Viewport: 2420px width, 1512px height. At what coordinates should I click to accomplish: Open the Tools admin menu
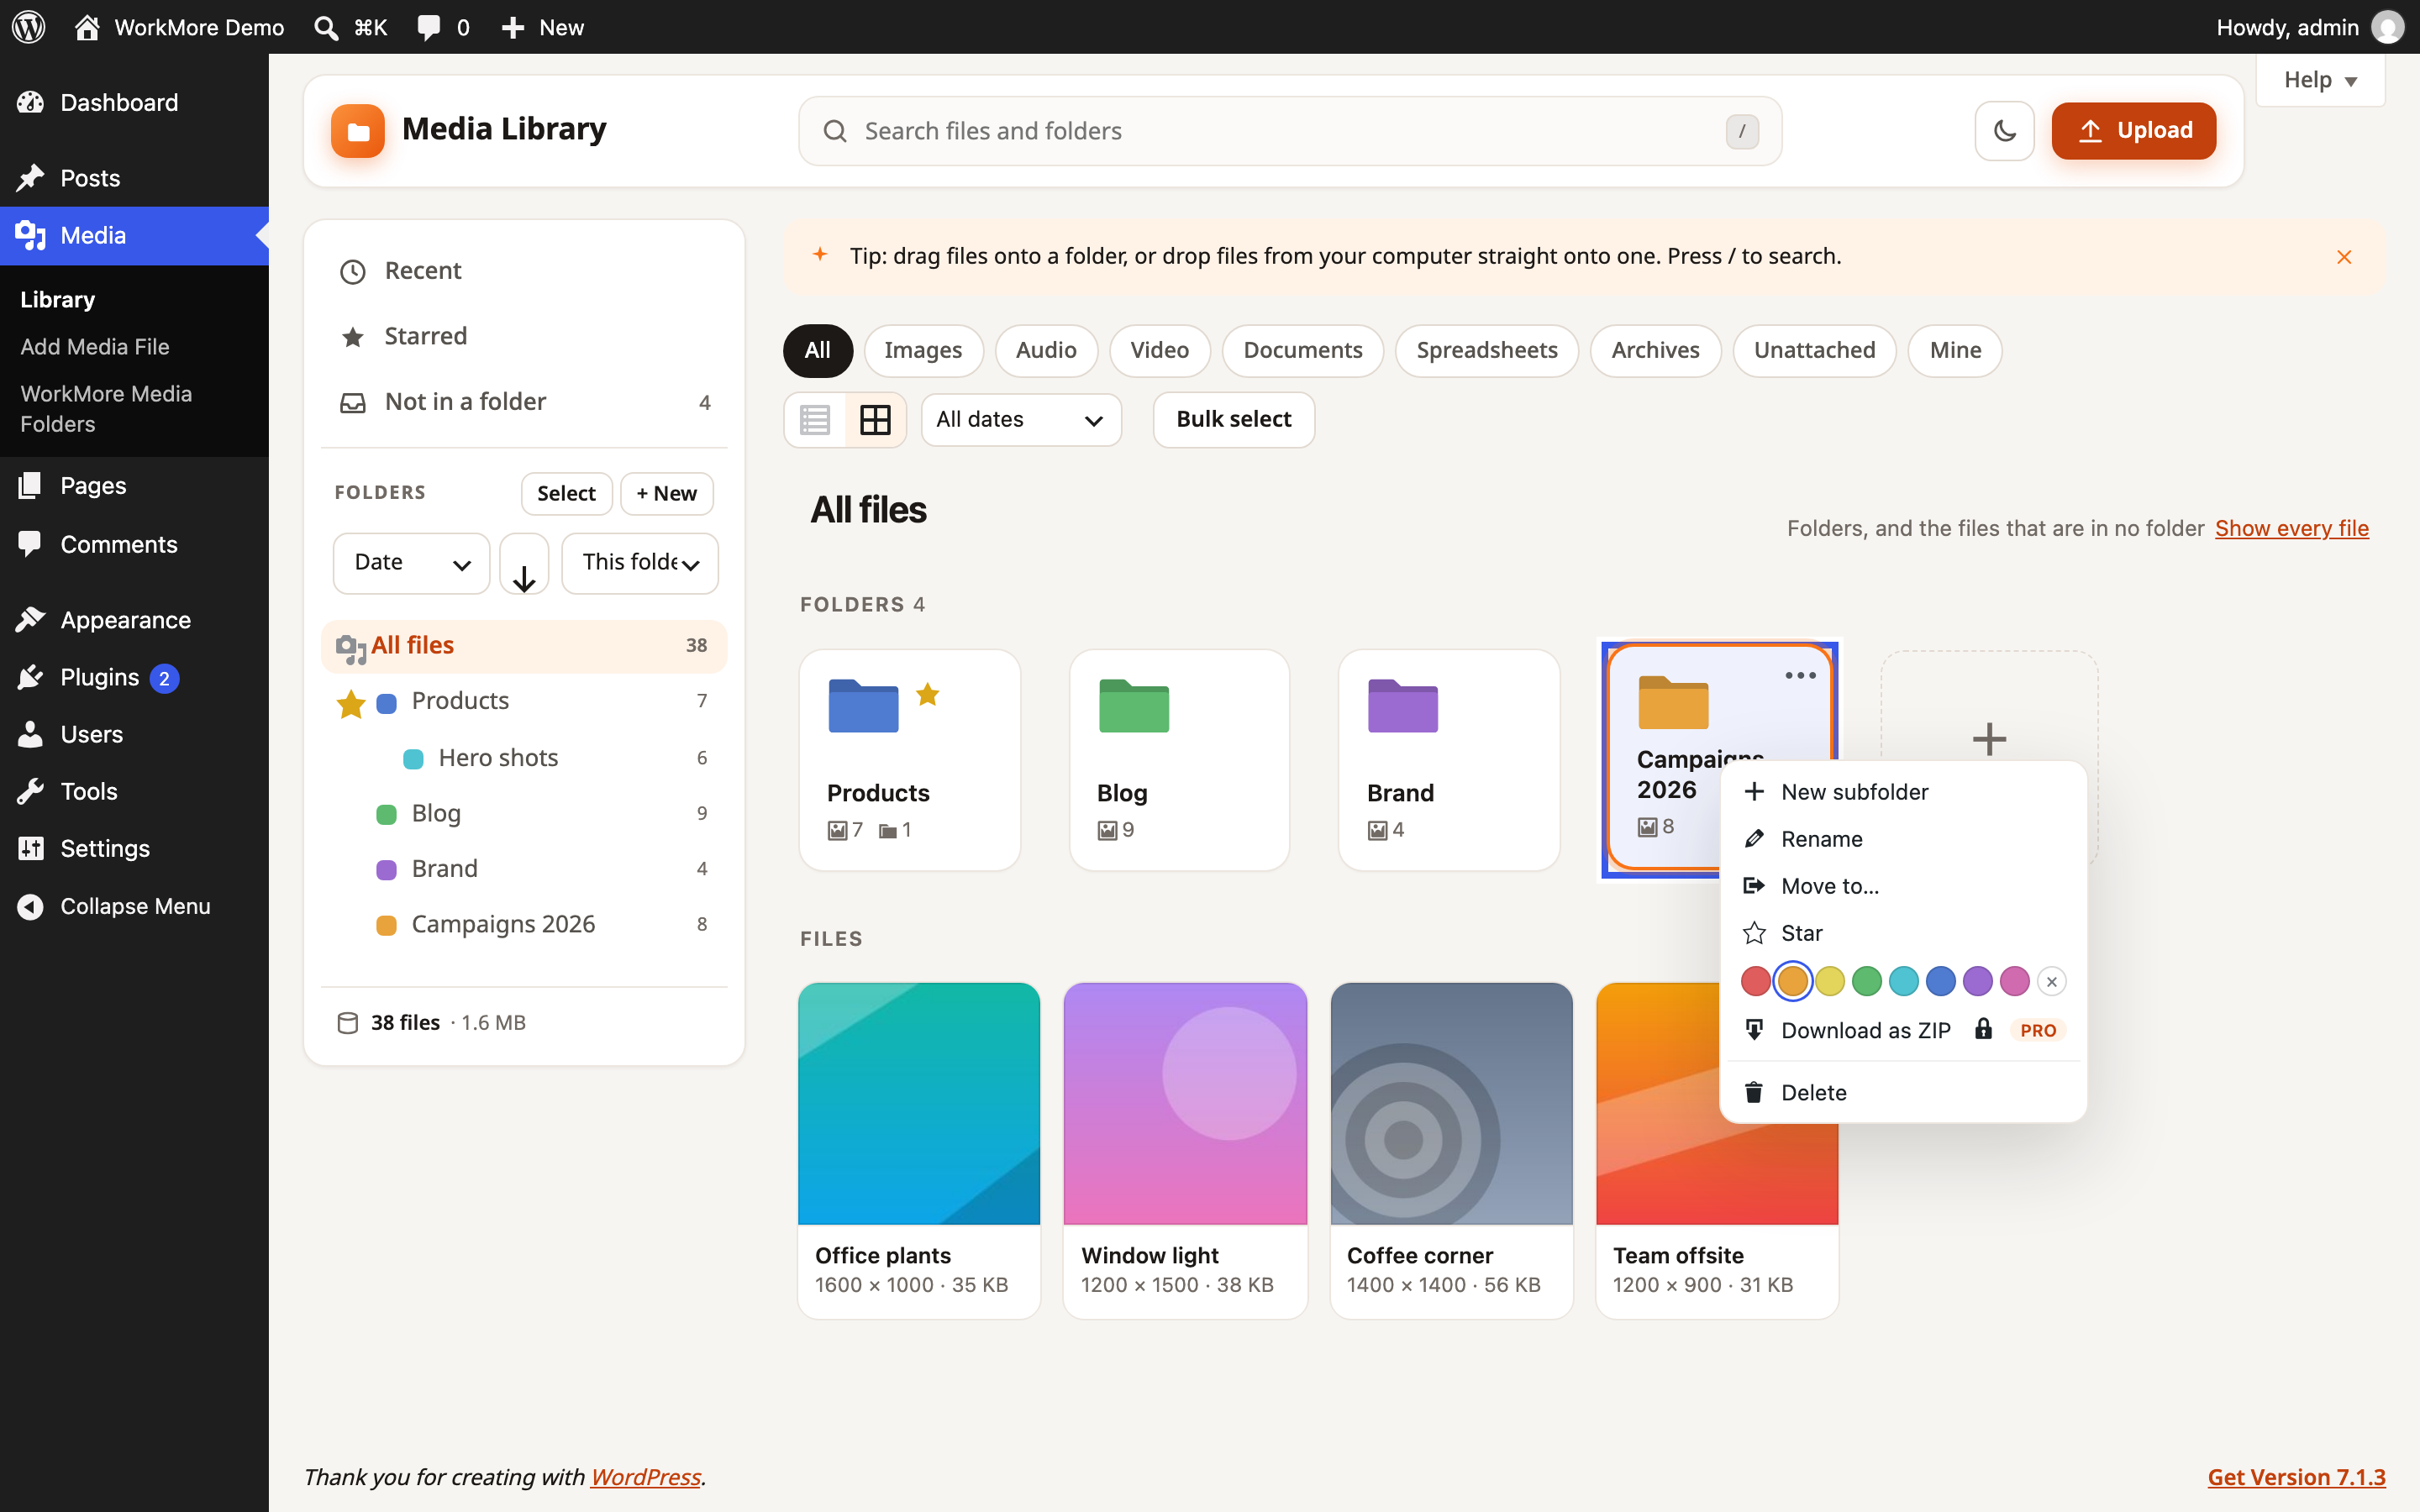coord(134,791)
